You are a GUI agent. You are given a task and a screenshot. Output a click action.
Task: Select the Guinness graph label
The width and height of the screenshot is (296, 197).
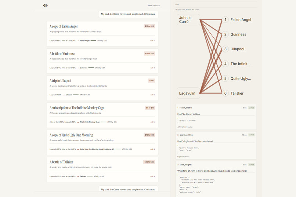click(238, 34)
